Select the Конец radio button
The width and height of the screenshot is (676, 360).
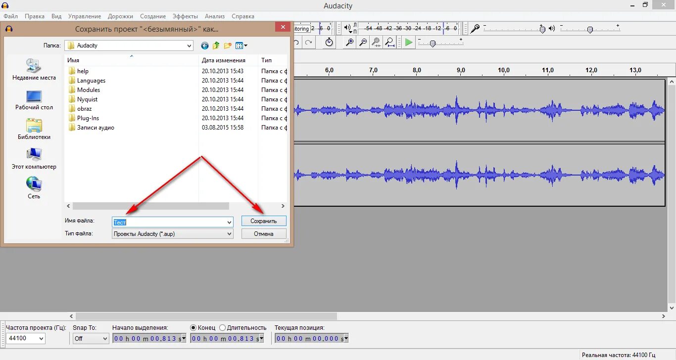click(193, 328)
